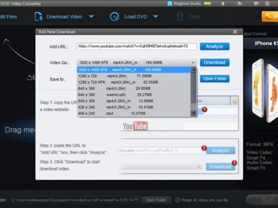
Task: Click the quality list scrollbar thumb
Action: pos(194,88)
